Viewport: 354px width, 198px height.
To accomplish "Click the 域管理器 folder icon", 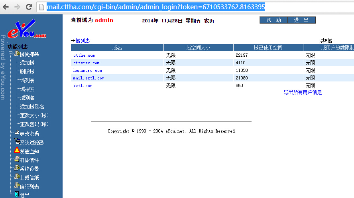I will (x=17, y=54).
